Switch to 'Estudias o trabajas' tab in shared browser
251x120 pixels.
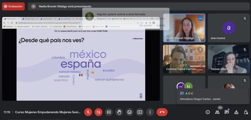click(30, 19)
